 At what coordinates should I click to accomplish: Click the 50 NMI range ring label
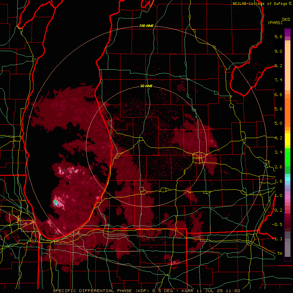coord(146,86)
